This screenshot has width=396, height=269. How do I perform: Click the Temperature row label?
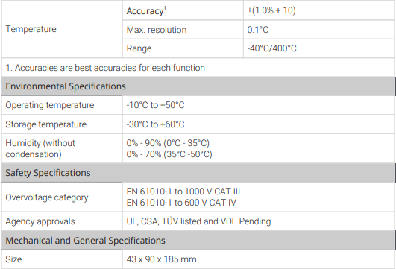[31, 29]
